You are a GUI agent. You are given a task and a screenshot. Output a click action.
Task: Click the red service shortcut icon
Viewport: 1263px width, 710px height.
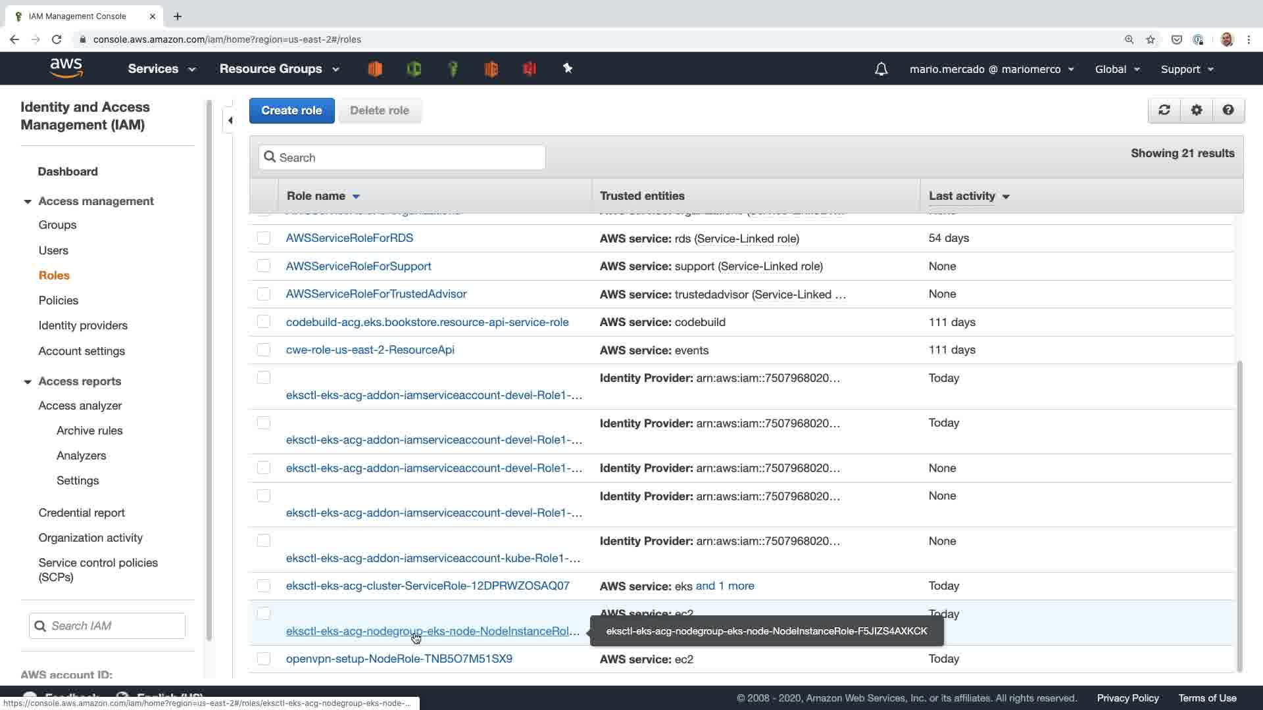(x=530, y=68)
